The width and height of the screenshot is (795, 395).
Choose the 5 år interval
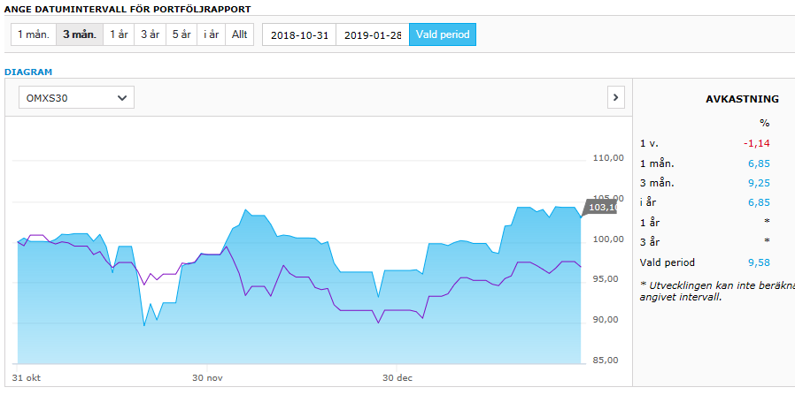[181, 35]
